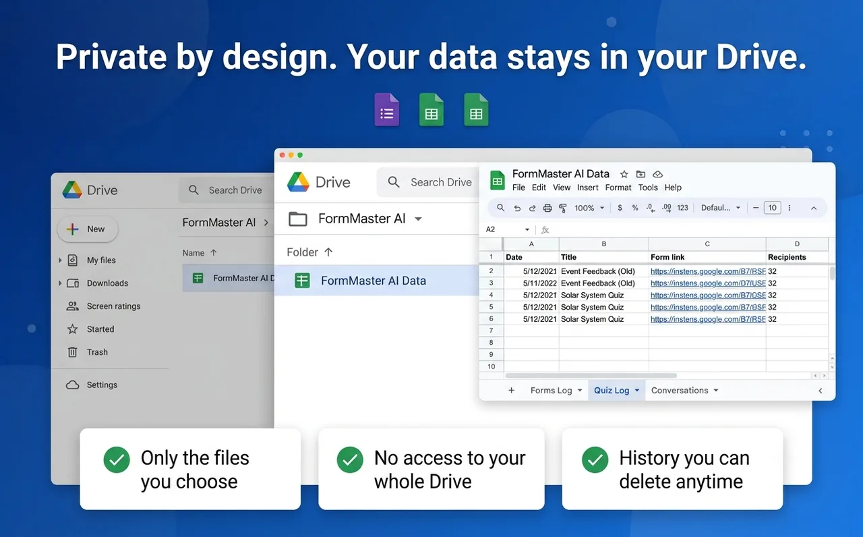Expand the FormMaster AI folder dropdown in front Drive
This screenshot has width=863, height=537.
point(418,219)
